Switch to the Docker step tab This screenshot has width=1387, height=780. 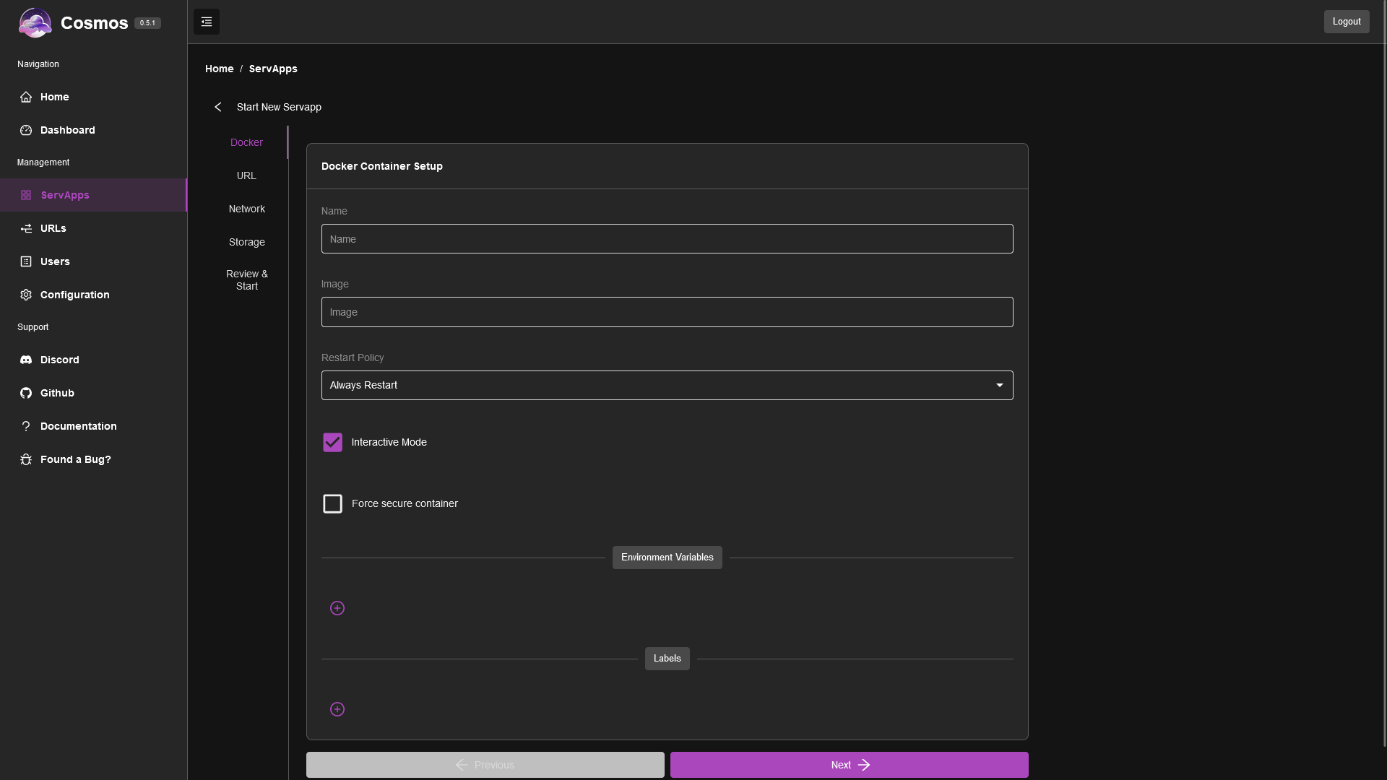click(246, 142)
